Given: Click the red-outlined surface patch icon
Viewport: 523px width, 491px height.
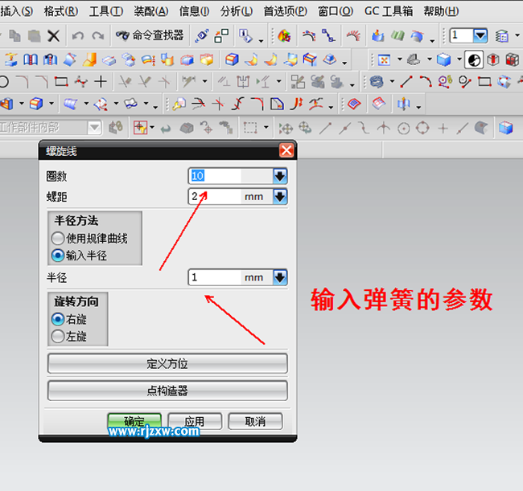Looking at the screenshot, I should [x=354, y=104].
